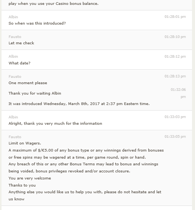Viewport: 195px width, 210px height.
Task: Click the 'You are very welcome' line
Action: pyautogui.click(x=30, y=178)
